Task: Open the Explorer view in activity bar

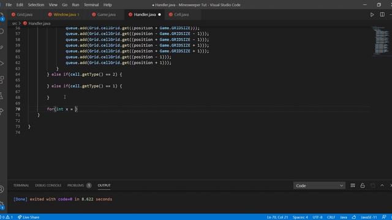Action: [x=2, y=16]
